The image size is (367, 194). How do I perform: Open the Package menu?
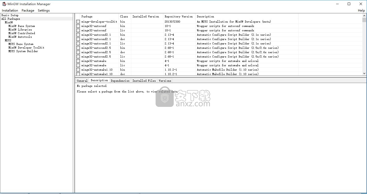tap(28, 11)
